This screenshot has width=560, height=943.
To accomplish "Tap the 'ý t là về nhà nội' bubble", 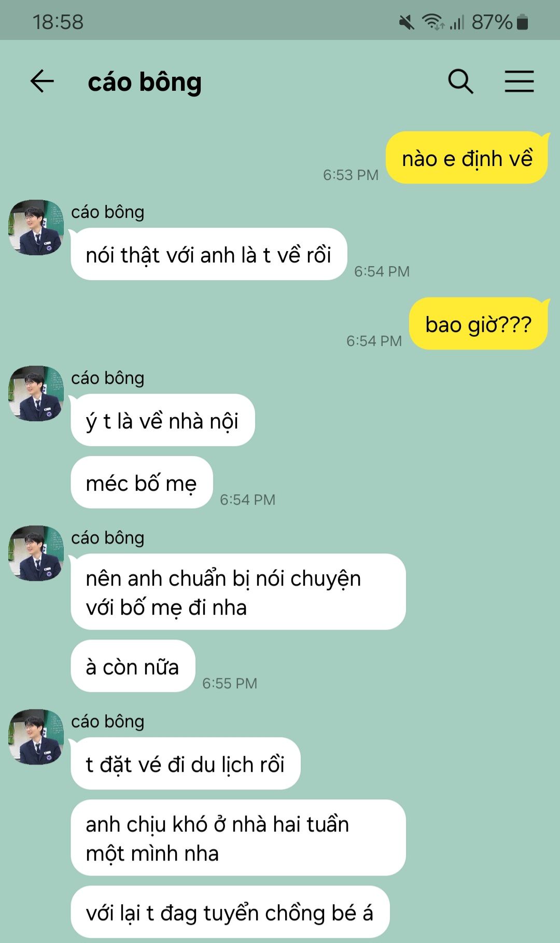I will point(162,420).
